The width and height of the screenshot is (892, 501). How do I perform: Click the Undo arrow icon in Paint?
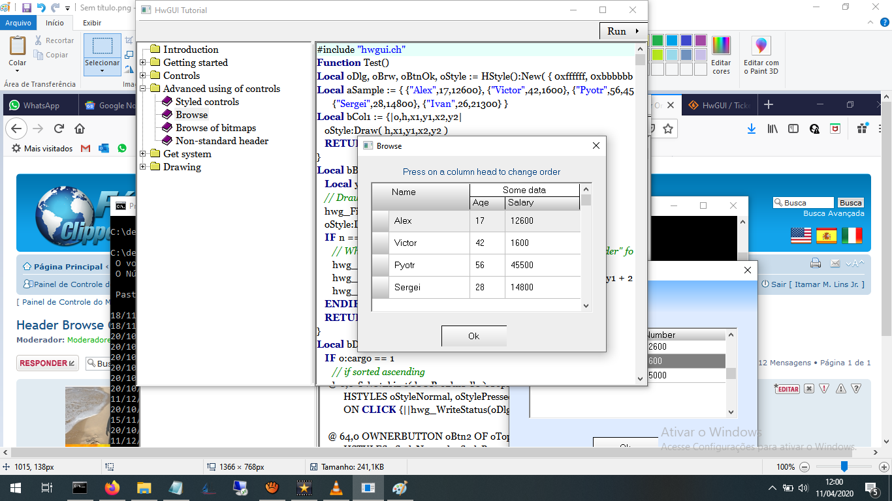point(42,8)
